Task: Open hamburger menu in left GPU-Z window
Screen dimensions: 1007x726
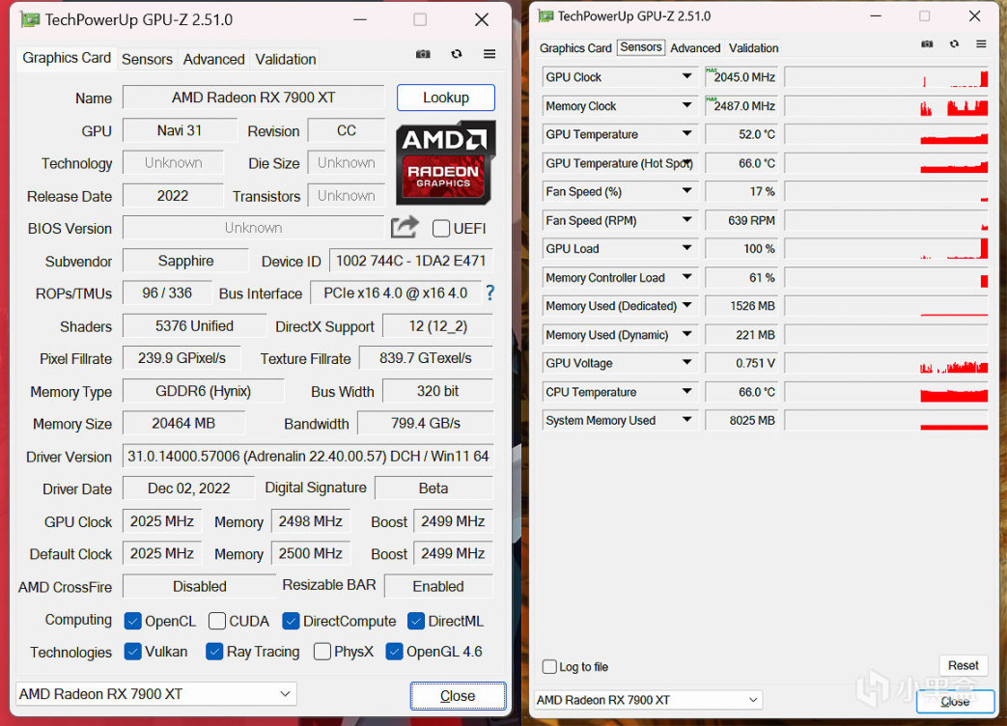Action: [x=490, y=54]
